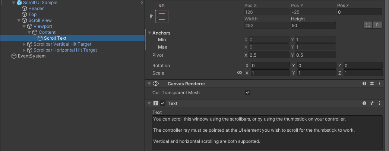Screen dimensions: 389x151
Task: Expand Scrollbar Vertical Hit Target
Action: point(25,44)
